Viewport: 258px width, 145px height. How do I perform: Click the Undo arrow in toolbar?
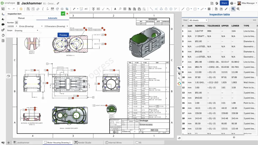[x=9, y=9]
